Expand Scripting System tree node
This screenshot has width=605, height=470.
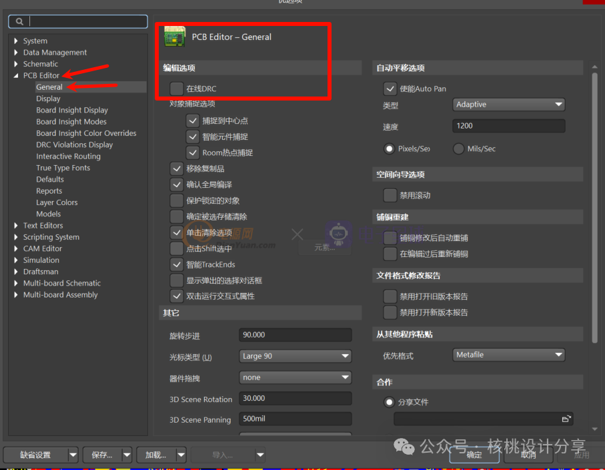click(x=15, y=237)
